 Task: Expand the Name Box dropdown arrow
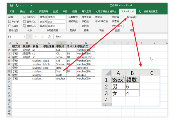25,36
